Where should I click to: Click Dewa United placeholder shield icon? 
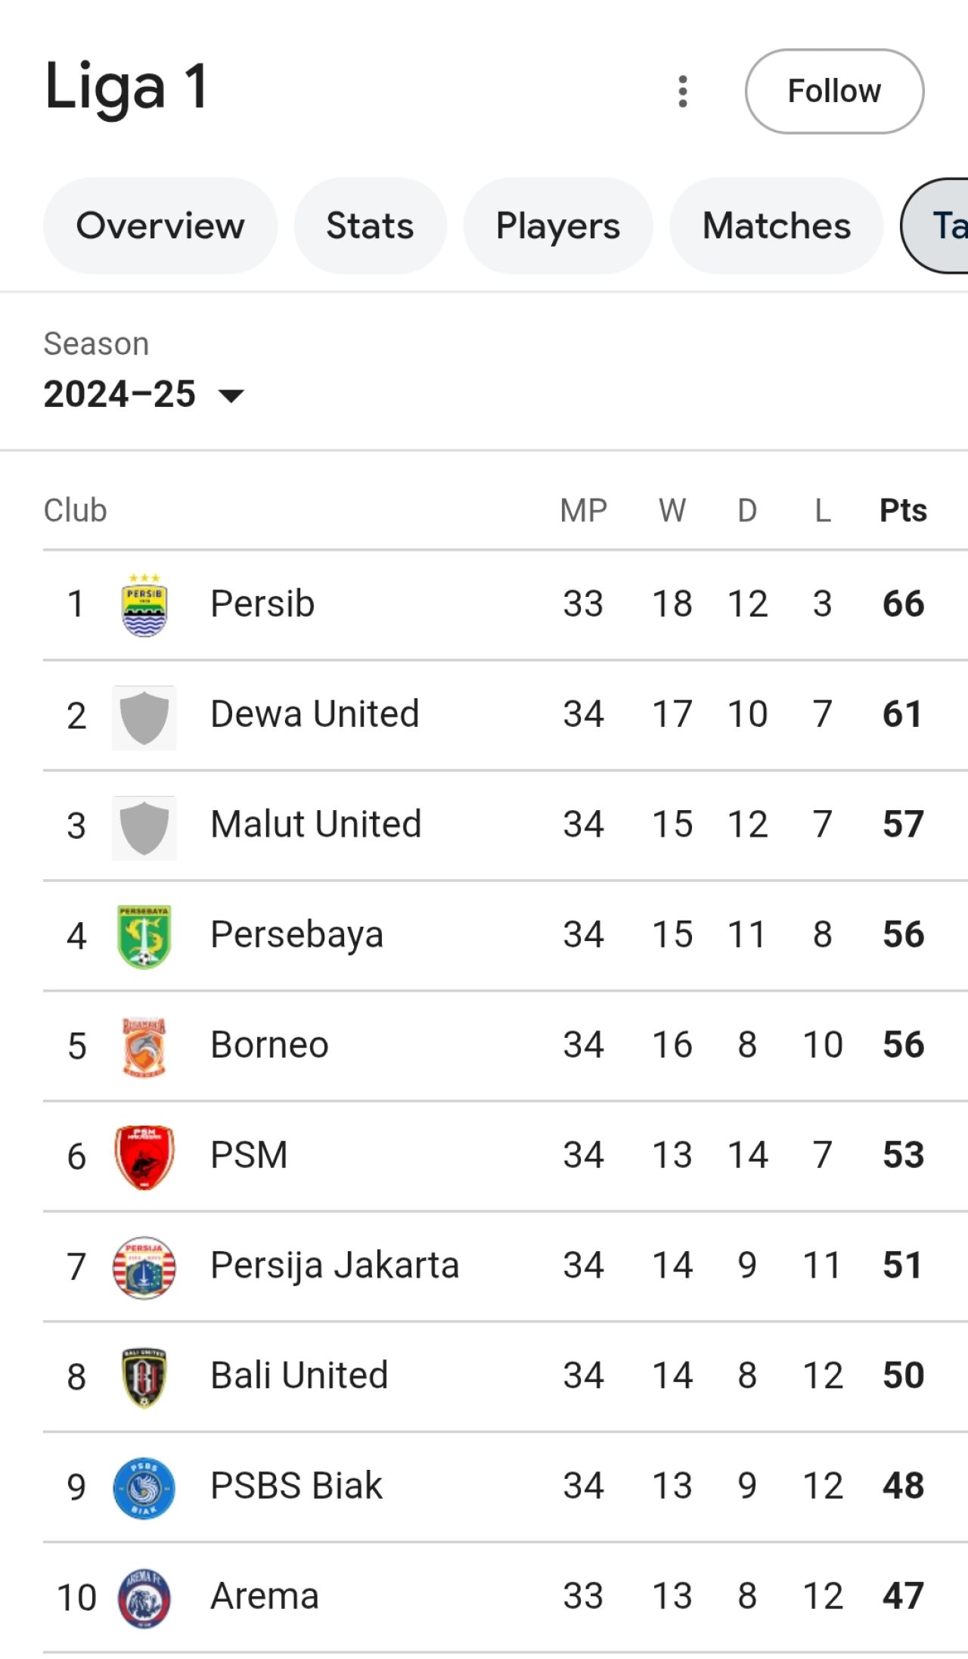[x=144, y=718]
